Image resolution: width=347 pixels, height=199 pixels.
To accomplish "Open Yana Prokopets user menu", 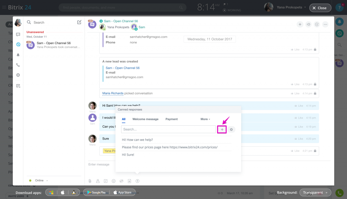I will [291, 7].
